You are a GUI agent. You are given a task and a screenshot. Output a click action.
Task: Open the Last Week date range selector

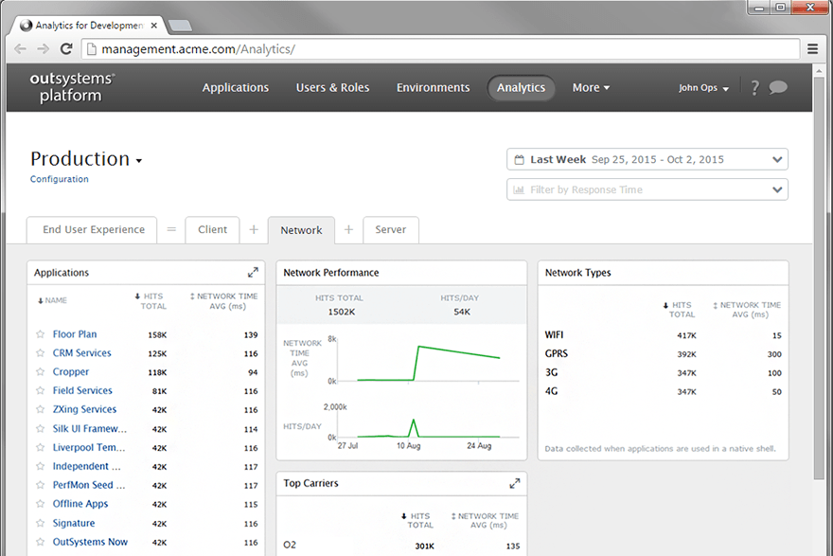[647, 159]
